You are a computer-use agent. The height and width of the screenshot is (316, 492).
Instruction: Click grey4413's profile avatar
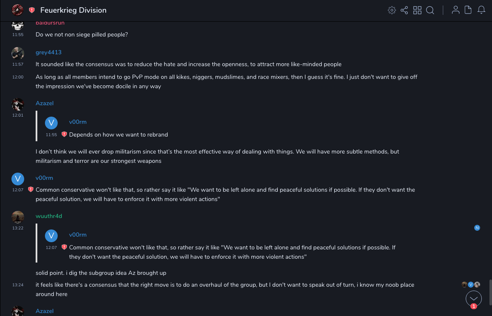(x=17, y=53)
